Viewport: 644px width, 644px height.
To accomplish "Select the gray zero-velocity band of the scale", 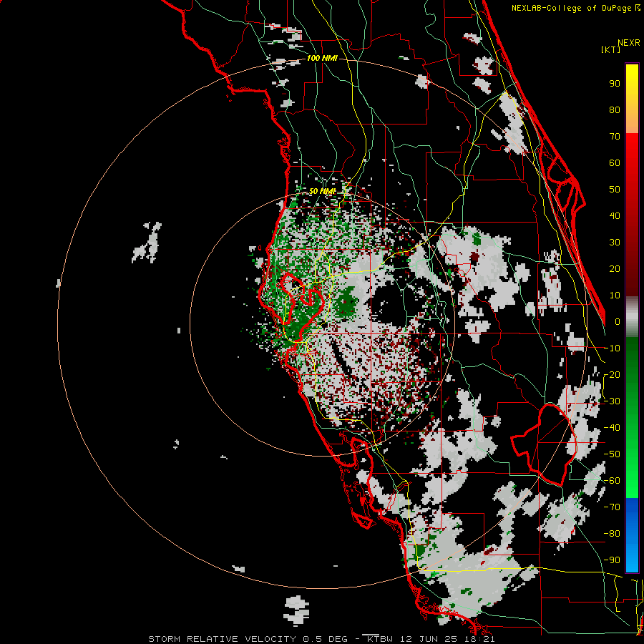I will point(632,316).
